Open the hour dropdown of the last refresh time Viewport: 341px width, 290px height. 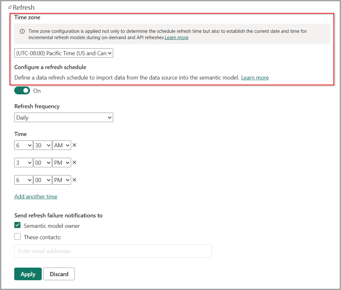[x=23, y=180]
